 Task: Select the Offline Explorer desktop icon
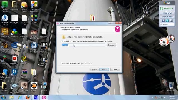pyautogui.click(x=24, y=7)
